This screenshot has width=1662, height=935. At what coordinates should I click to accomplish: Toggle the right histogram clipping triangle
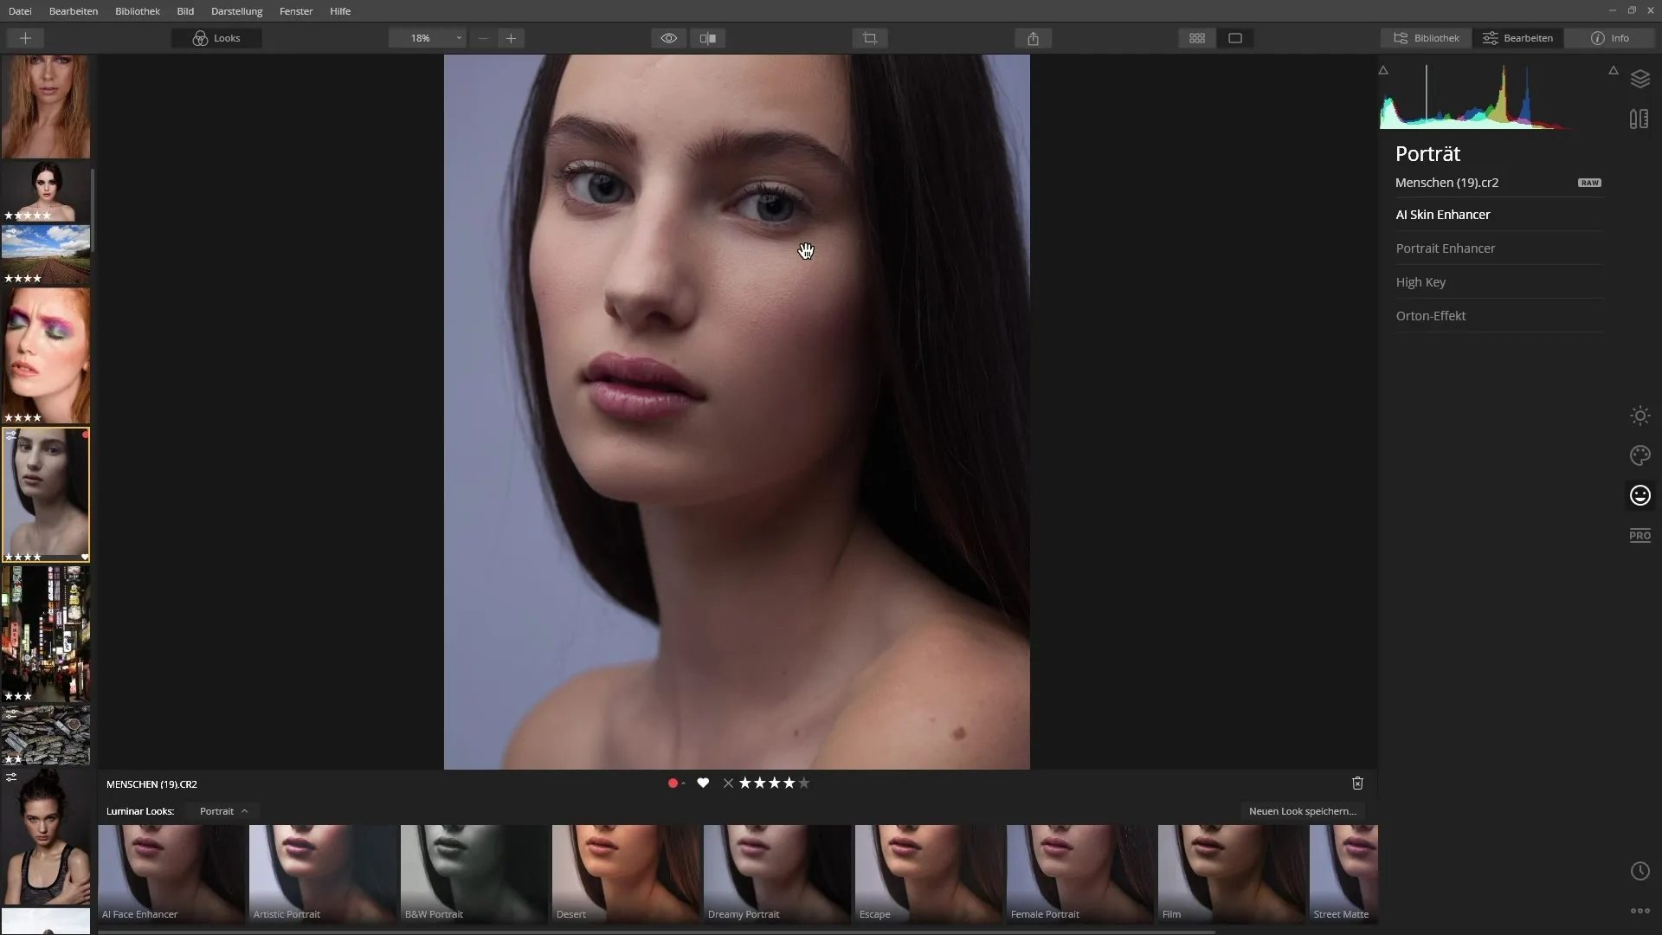tap(1614, 70)
